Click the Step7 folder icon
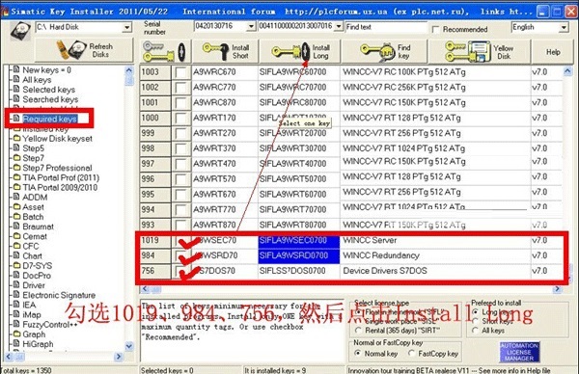The width and height of the screenshot is (579, 374). pyautogui.click(x=16, y=157)
